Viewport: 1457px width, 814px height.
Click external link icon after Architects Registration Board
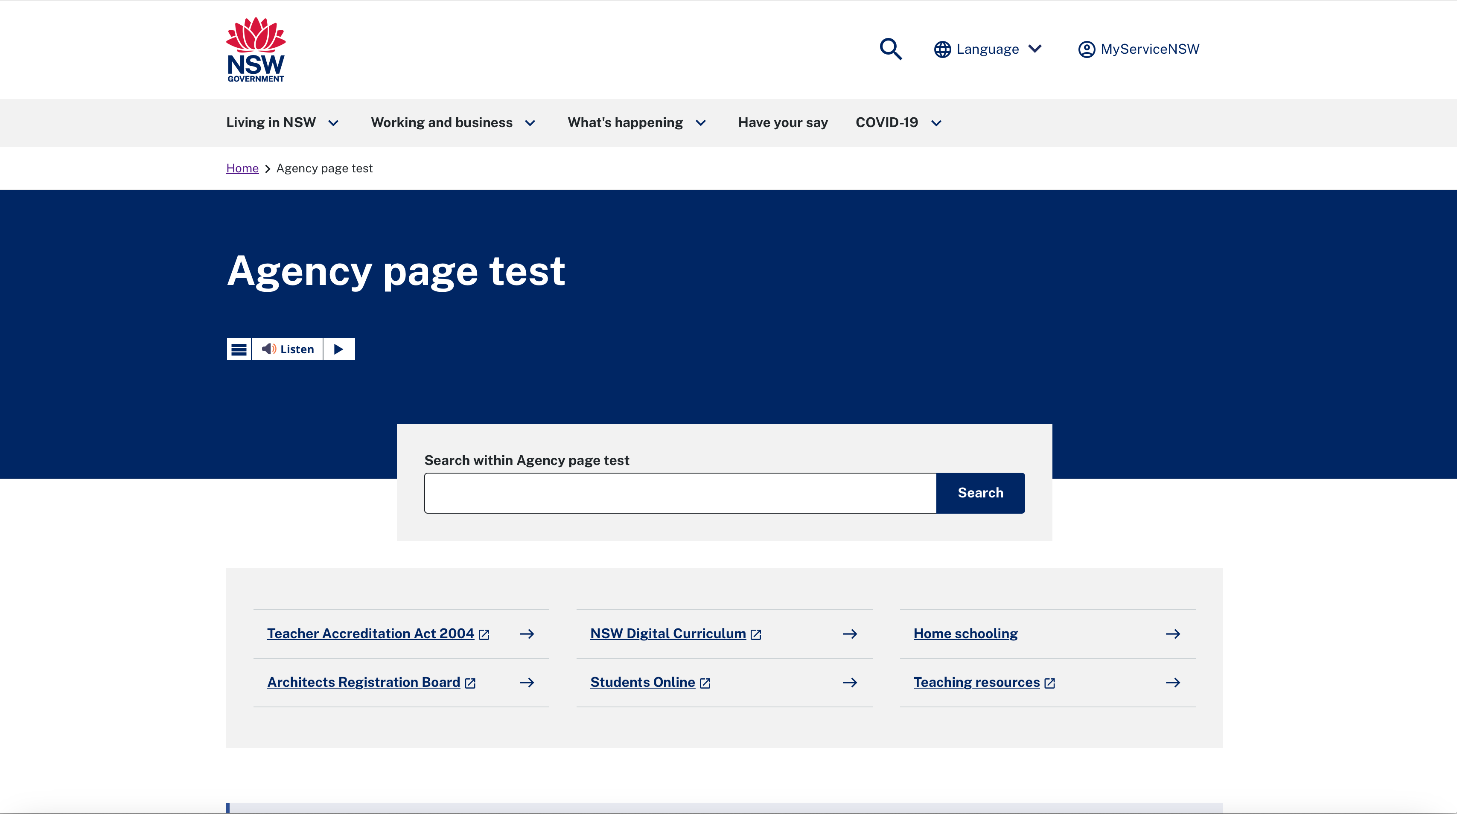pos(470,683)
